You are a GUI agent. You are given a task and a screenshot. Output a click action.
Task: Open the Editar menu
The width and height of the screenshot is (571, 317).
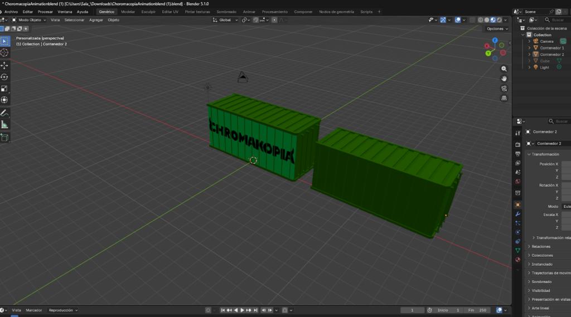[28, 12]
